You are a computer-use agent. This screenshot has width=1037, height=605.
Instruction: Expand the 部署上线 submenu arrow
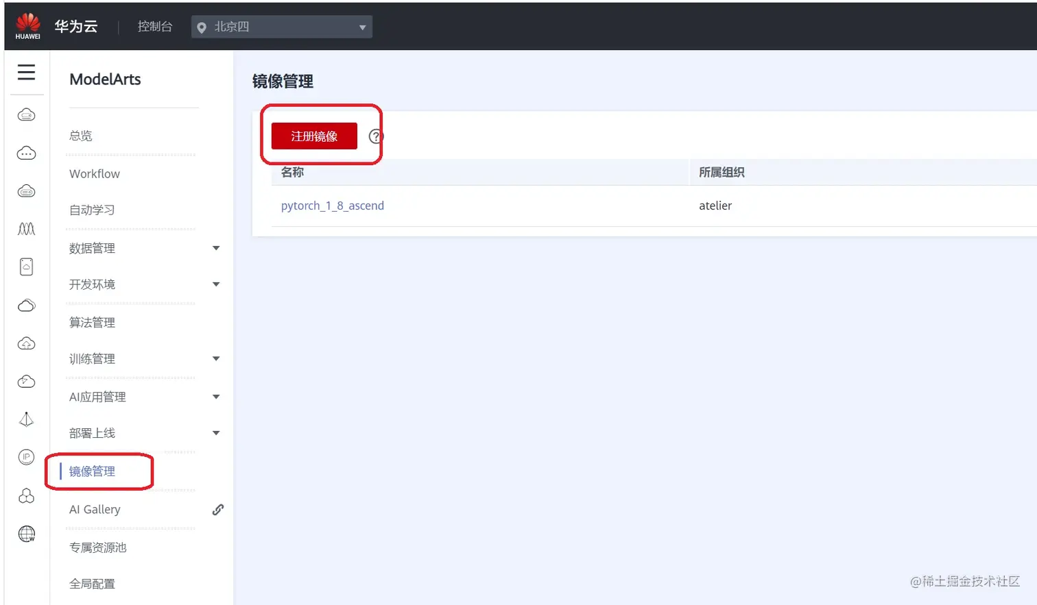[216, 433]
